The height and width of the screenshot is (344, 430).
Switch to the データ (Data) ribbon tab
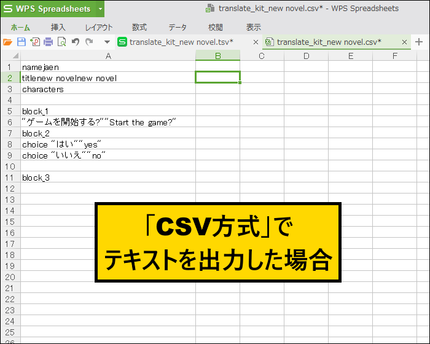coord(178,27)
